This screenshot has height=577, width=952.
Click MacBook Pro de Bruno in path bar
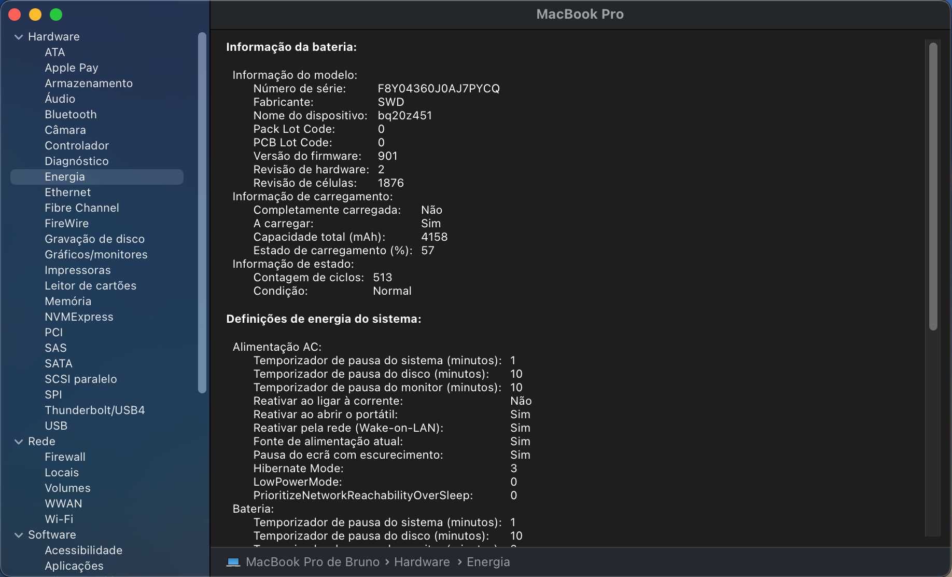[313, 562]
